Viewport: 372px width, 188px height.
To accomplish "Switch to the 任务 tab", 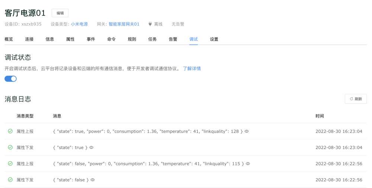I will click(x=152, y=39).
